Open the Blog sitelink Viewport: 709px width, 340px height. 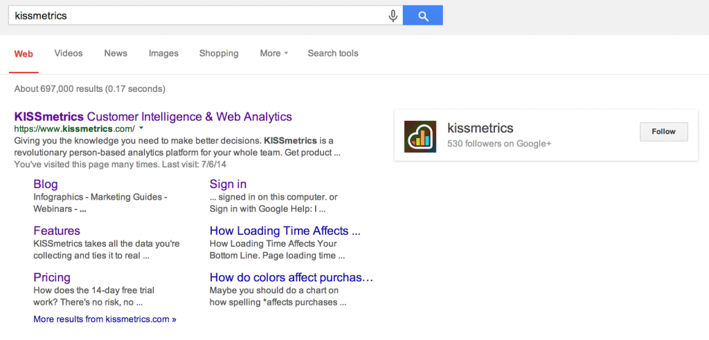pos(46,185)
